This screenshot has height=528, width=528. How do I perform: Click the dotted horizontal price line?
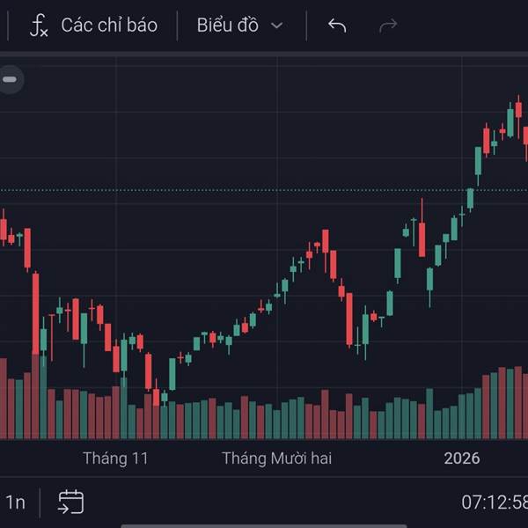pos(264,190)
